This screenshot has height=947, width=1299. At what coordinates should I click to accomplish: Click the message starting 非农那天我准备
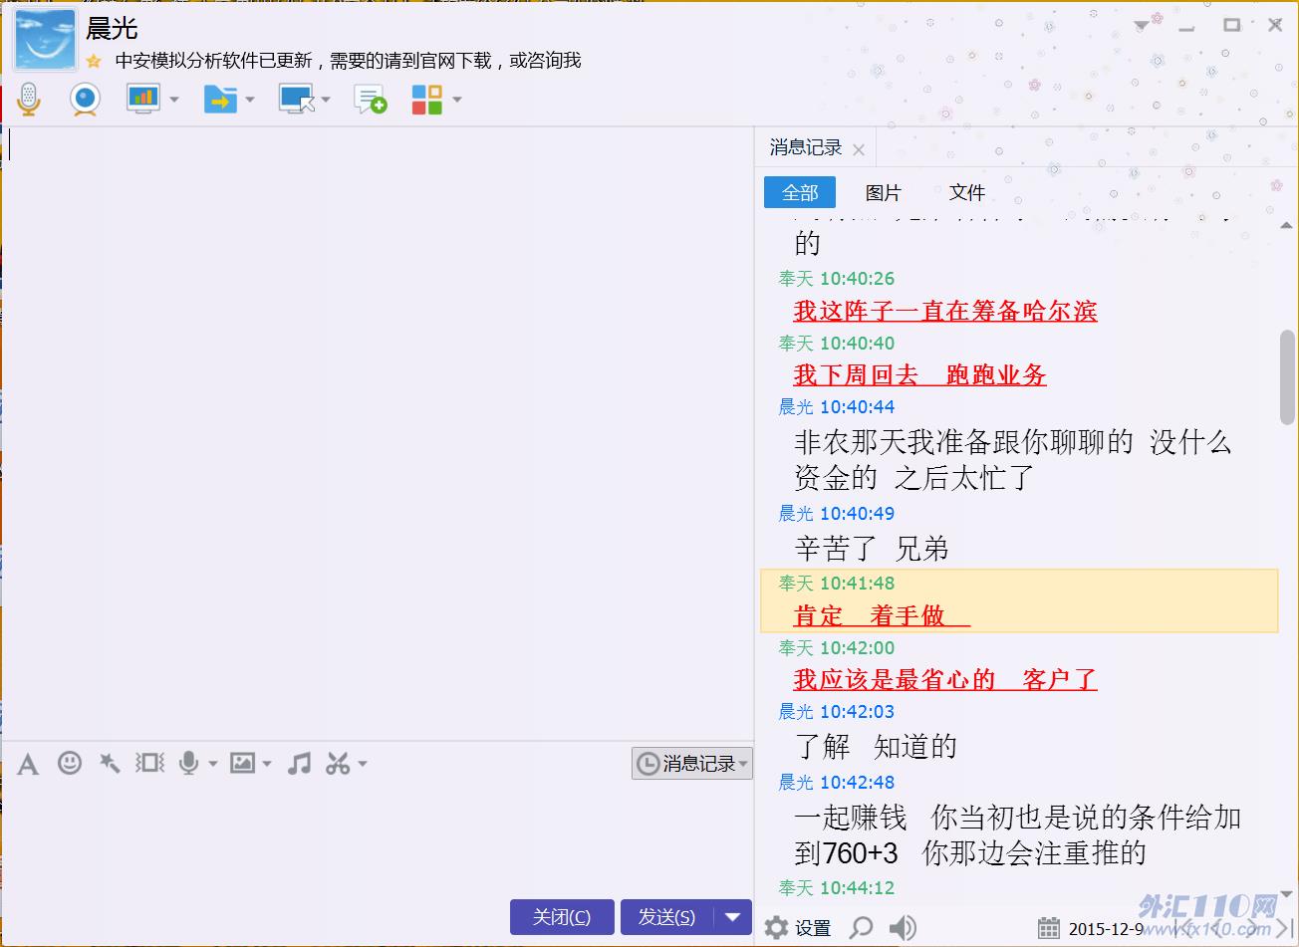coord(1013,460)
